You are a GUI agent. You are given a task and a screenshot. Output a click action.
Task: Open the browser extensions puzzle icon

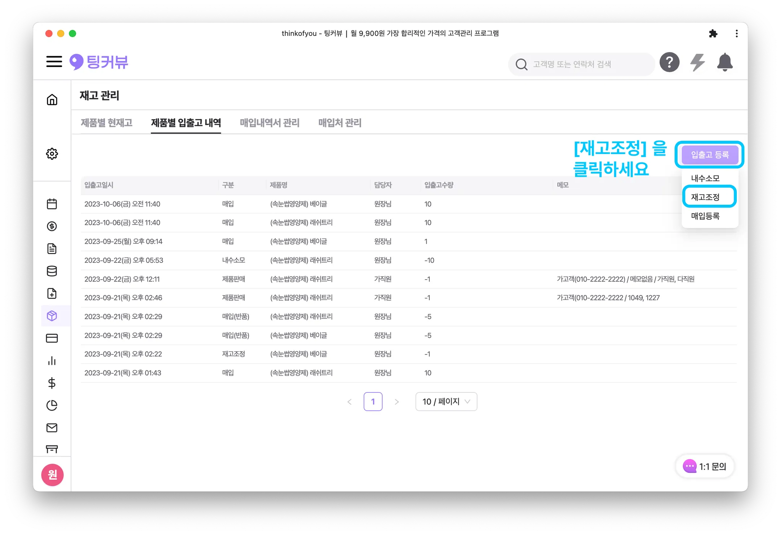(713, 34)
